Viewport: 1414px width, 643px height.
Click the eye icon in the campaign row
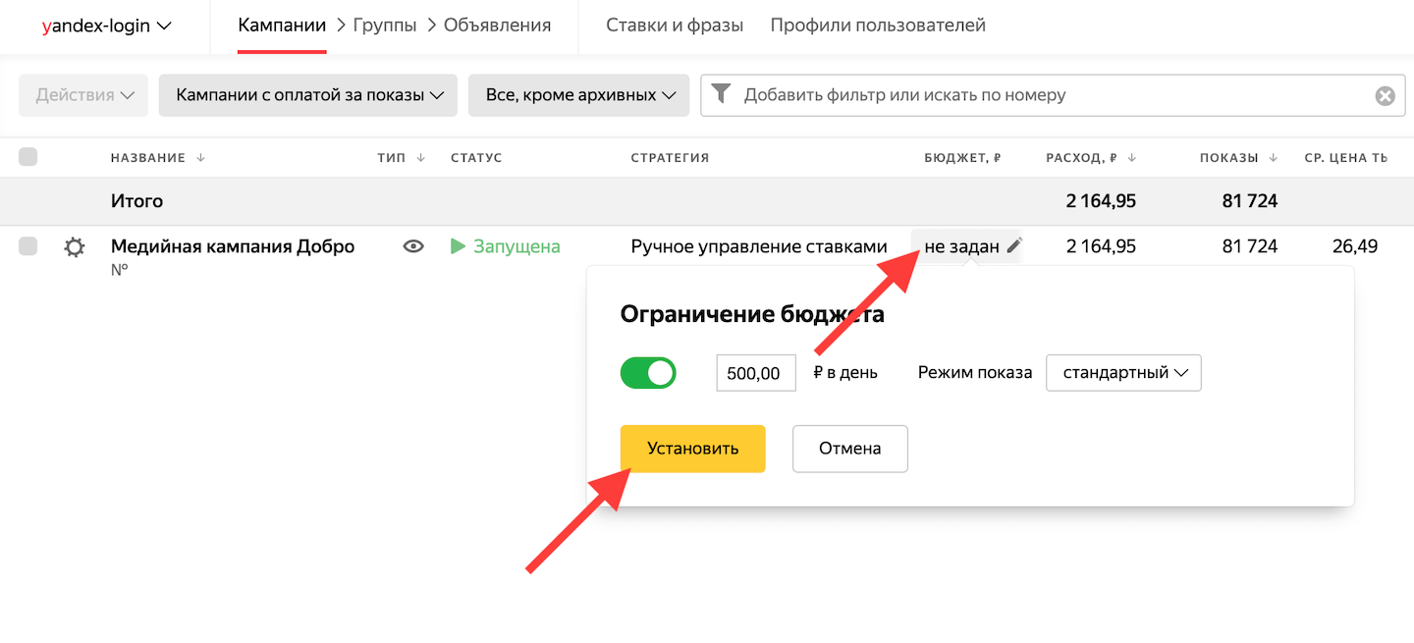tap(413, 247)
